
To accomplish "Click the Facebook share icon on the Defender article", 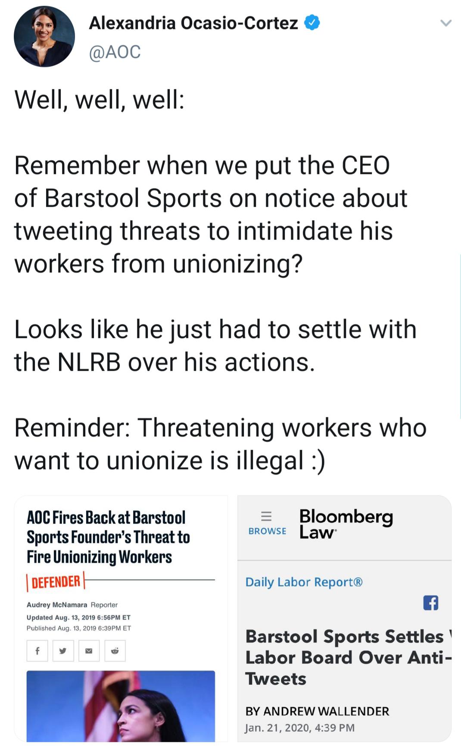I will (x=38, y=651).
